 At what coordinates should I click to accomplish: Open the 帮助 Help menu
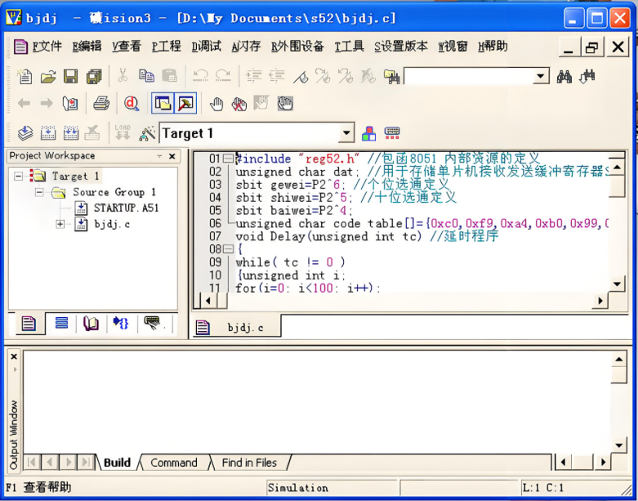tap(493, 47)
